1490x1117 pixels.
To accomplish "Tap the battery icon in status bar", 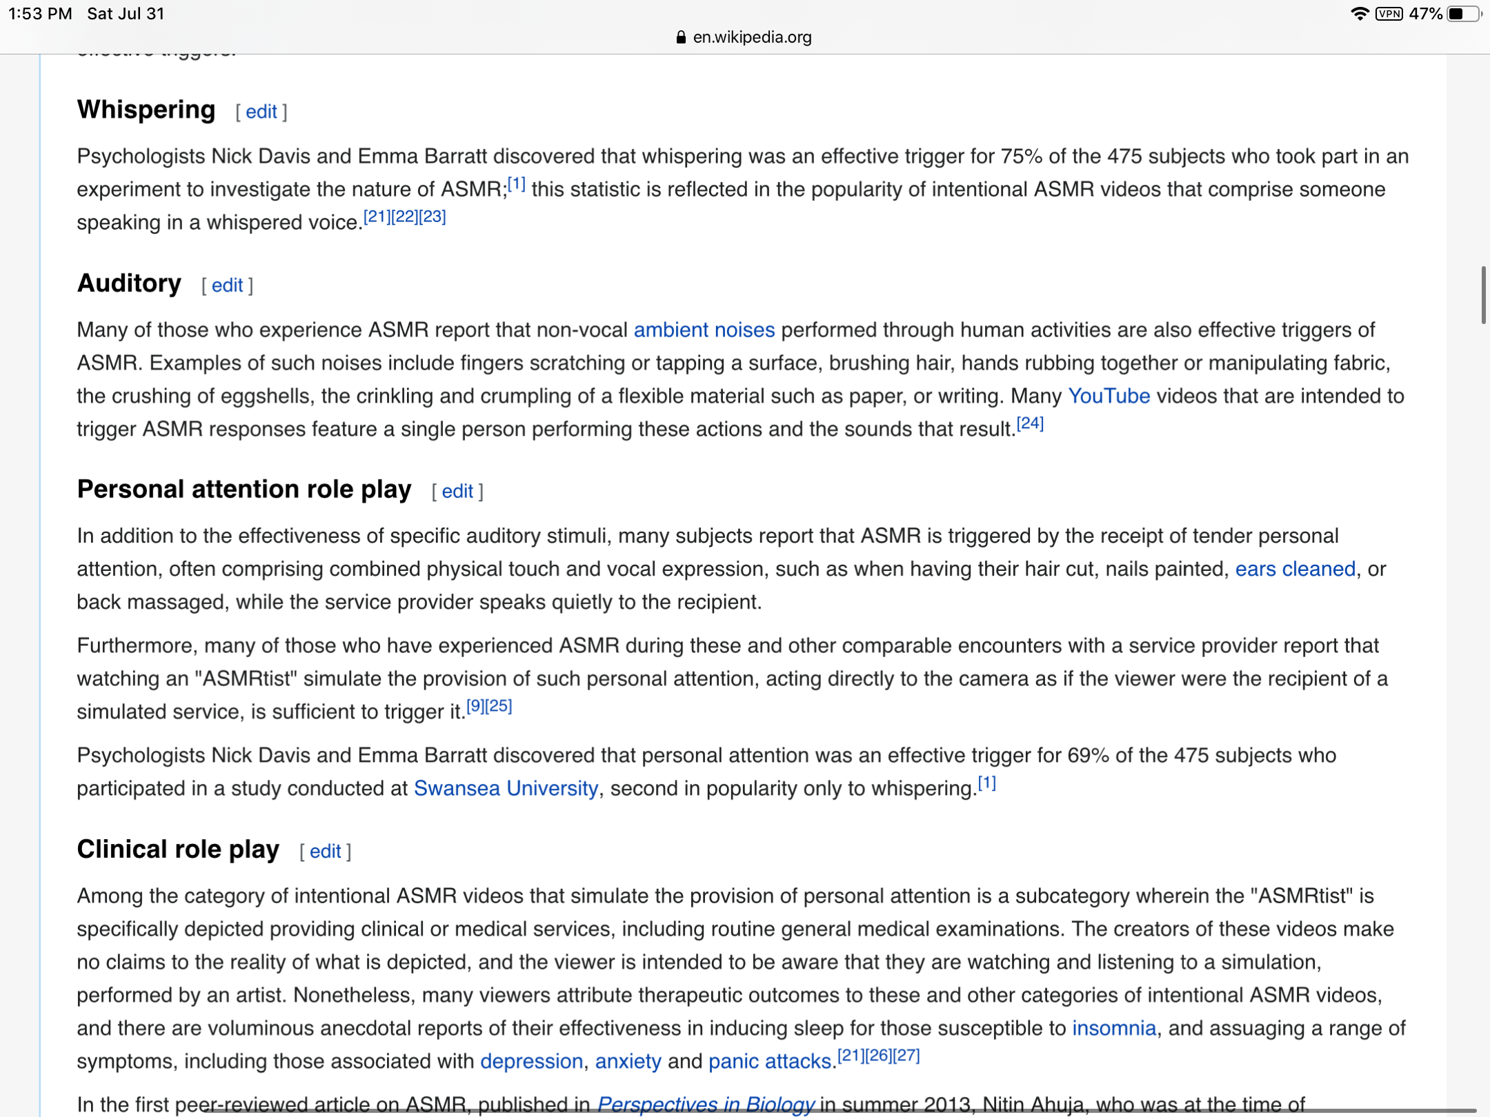I will [1464, 14].
